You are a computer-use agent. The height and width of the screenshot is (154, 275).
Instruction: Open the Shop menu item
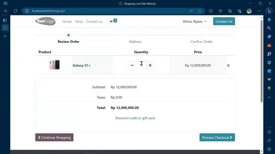[x=79, y=21]
